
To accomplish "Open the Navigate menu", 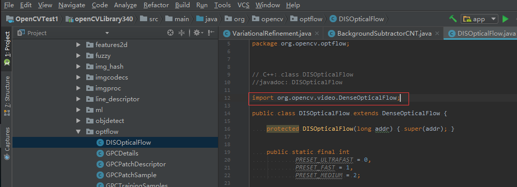I will (72, 5).
